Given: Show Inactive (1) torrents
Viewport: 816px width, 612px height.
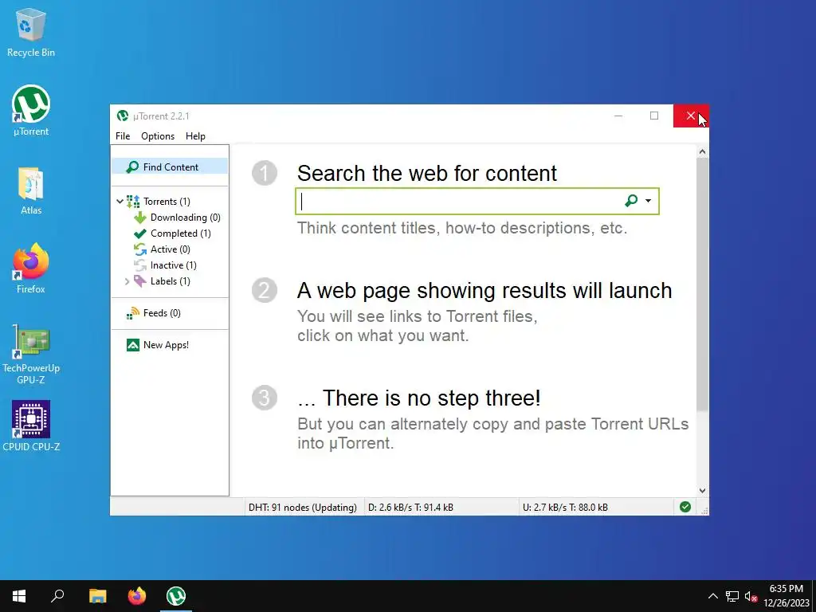Looking at the screenshot, I should [173, 265].
